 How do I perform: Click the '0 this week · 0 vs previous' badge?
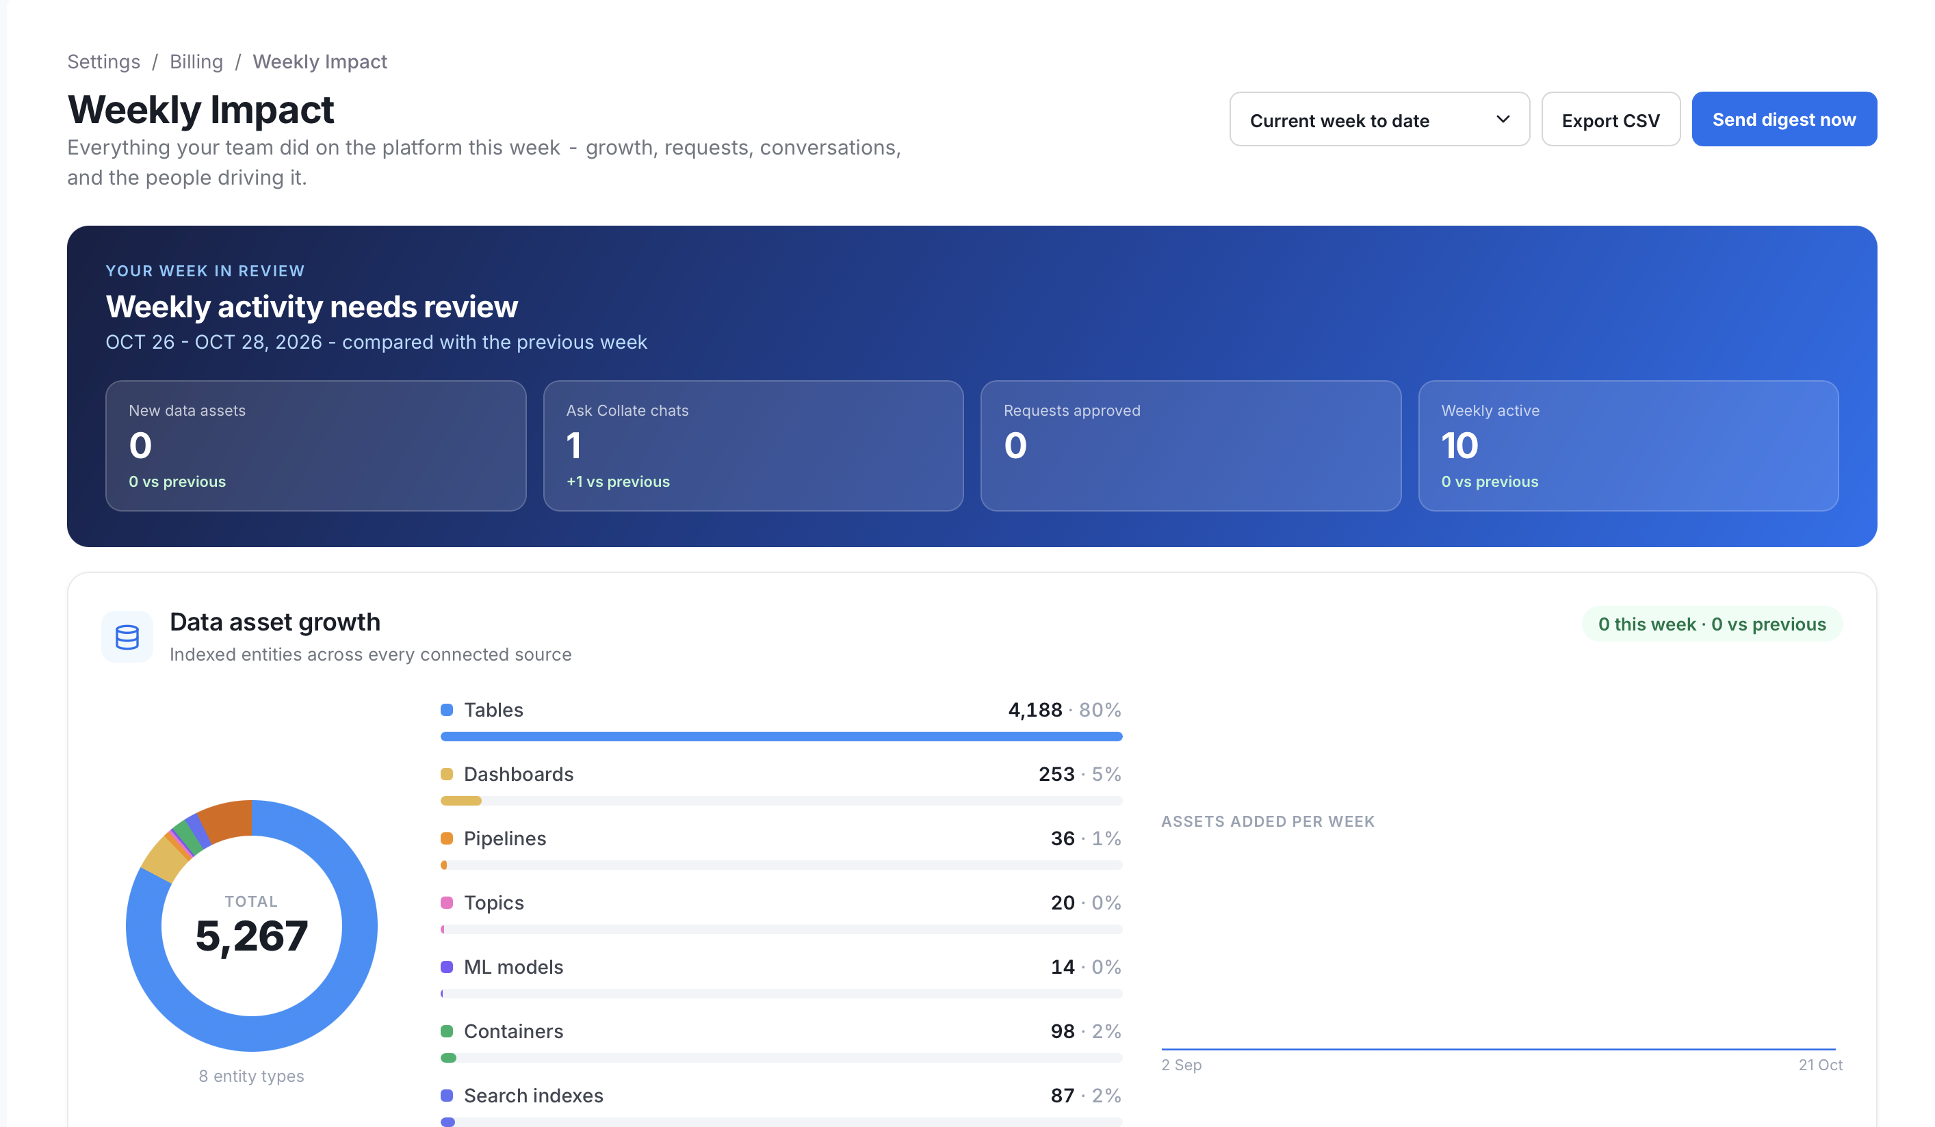click(x=1711, y=624)
